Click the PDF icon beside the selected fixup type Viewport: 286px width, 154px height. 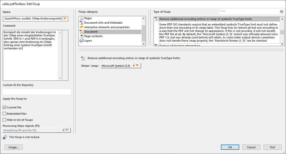(x=156, y=19)
